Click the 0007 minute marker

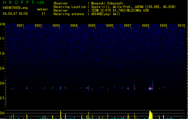(x=128, y=26)
